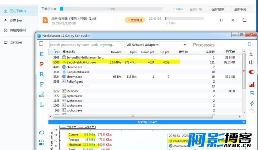This screenshot has height=150, width=258.
Task: Click the NetBalancer sidebar E icon
Action: (42, 54)
